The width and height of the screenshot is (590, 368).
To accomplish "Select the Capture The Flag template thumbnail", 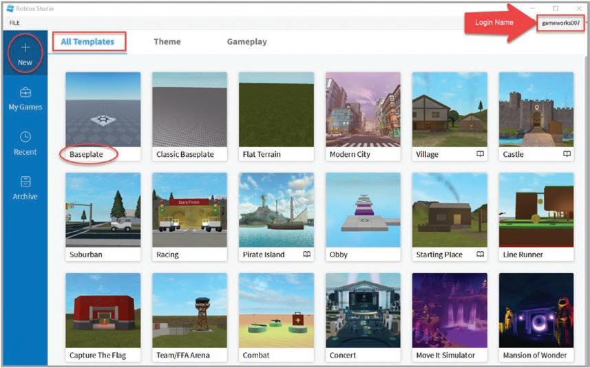I will (x=103, y=310).
